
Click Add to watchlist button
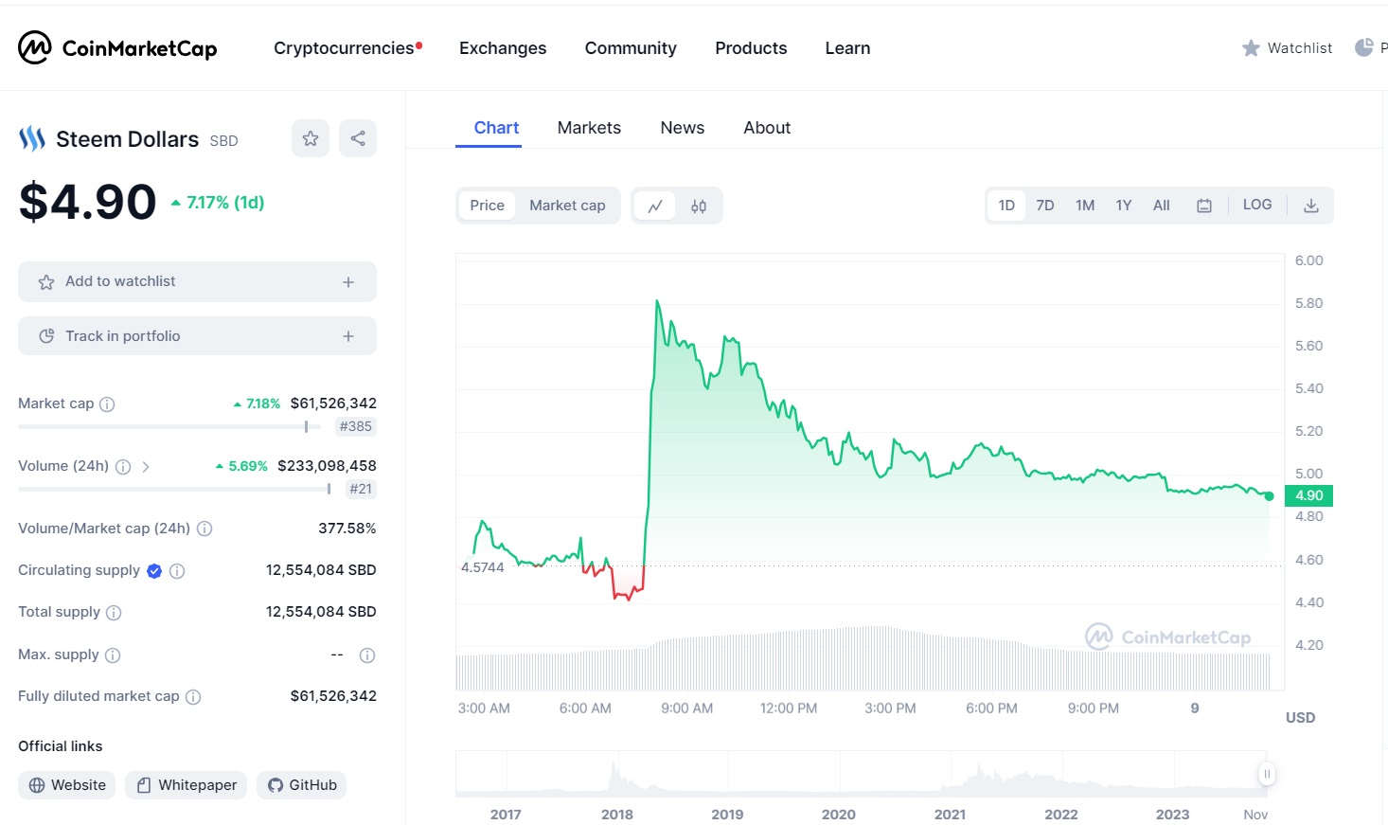click(197, 282)
